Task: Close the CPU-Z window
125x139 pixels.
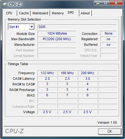Action: pyautogui.click(x=116, y=3)
